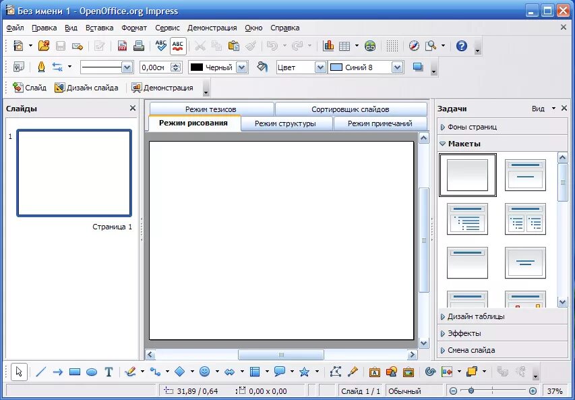Click the Дизайн слайда button
The height and width of the screenshot is (400, 575).
pos(86,88)
